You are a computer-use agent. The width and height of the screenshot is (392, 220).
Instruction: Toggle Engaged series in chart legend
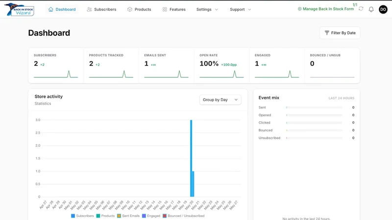point(151,216)
